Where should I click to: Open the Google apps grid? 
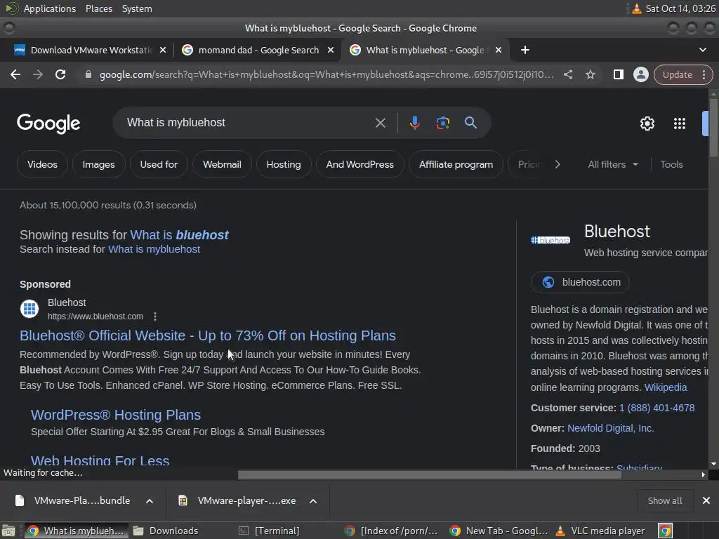coord(679,124)
